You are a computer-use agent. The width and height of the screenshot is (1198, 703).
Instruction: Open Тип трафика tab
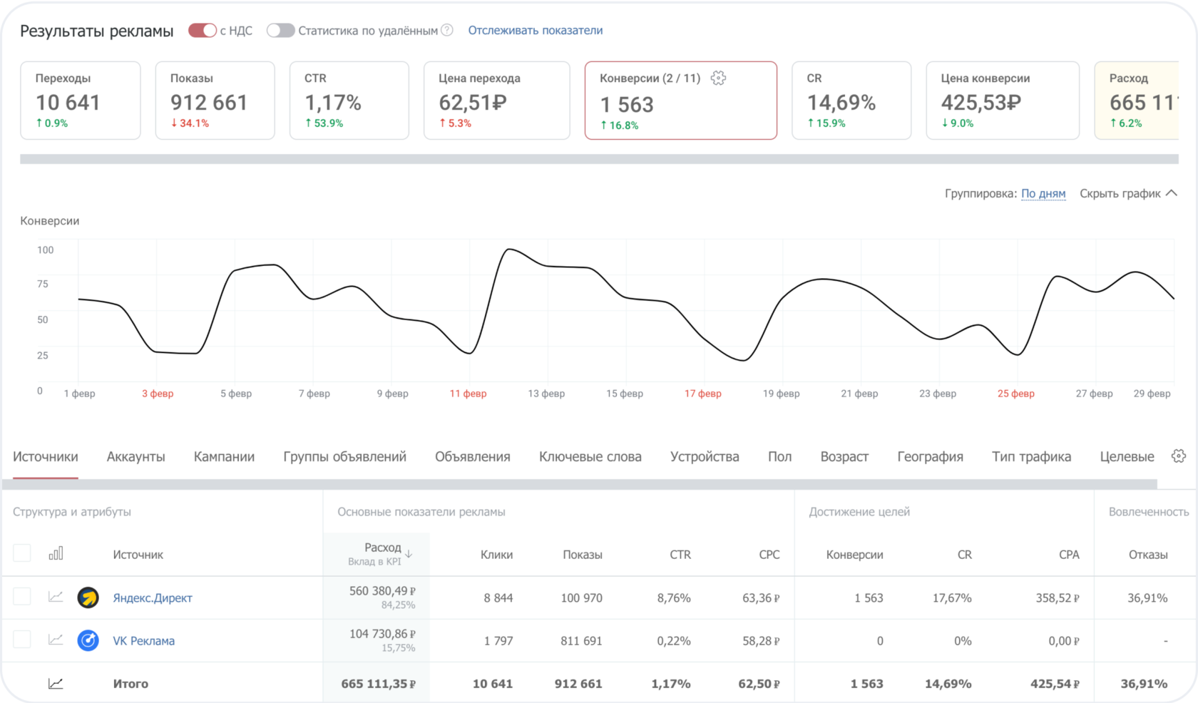tap(1031, 456)
